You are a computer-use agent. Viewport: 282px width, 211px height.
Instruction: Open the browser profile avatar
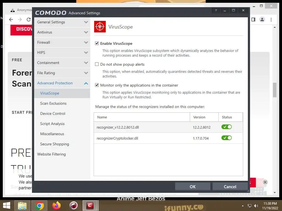pyautogui.click(x=262, y=20)
